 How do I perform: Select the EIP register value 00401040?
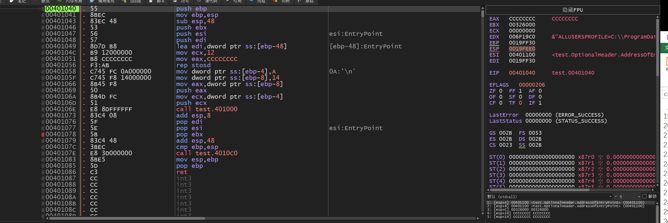click(x=522, y=73)
